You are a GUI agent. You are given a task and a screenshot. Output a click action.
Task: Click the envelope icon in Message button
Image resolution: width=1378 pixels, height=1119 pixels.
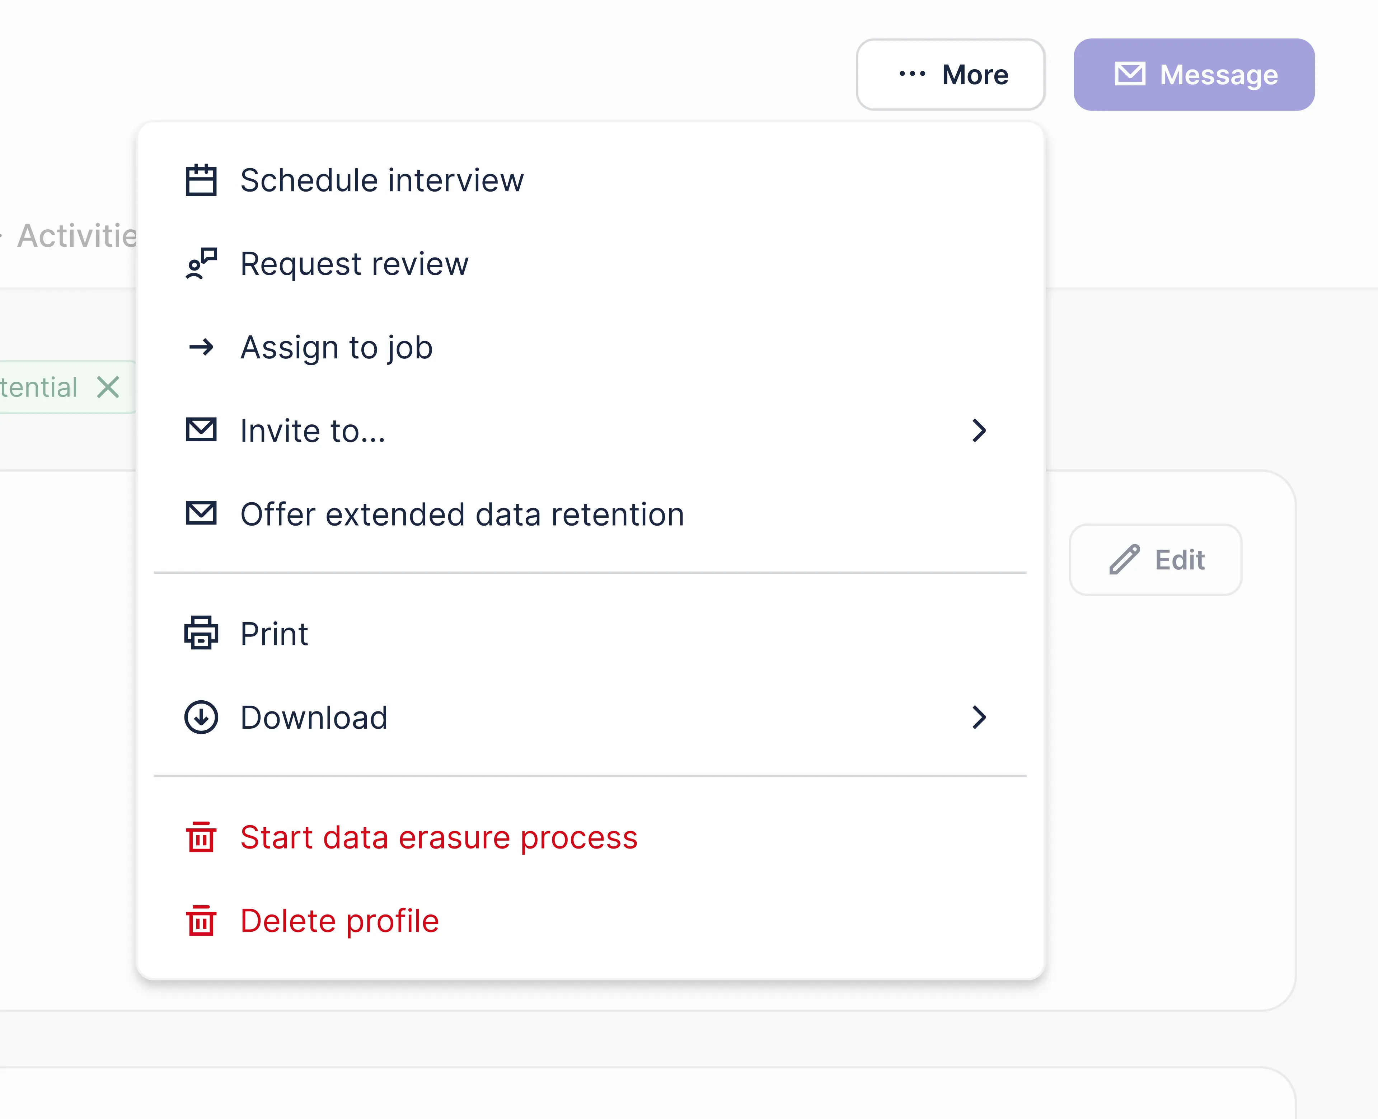[x=1130, y=74]
